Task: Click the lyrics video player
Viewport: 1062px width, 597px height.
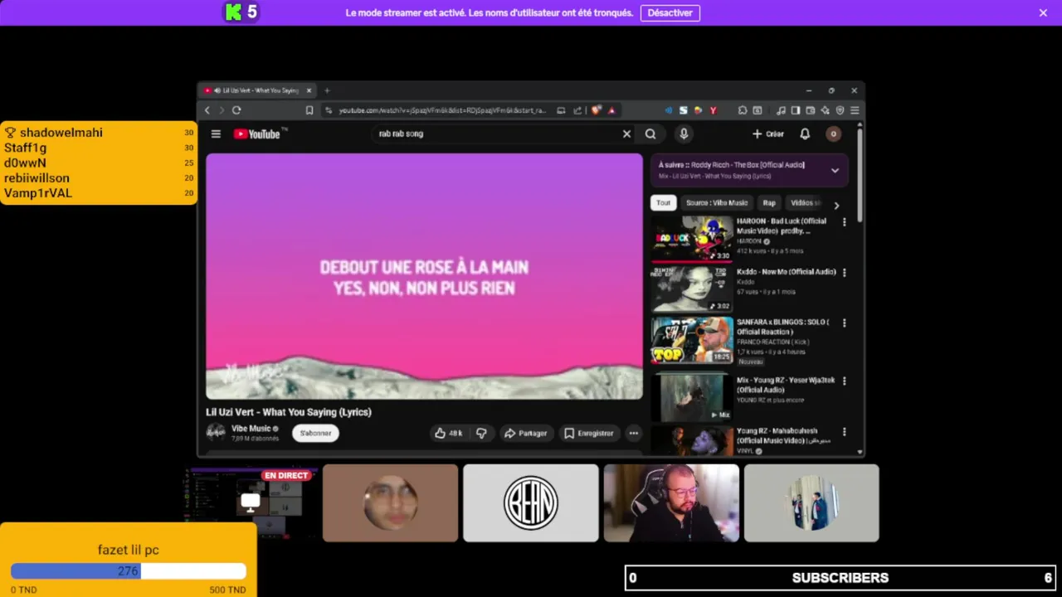Action: tap(424, 276)
